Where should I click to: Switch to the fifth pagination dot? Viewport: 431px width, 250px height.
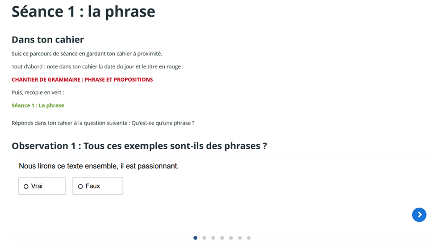pos(231,238)
